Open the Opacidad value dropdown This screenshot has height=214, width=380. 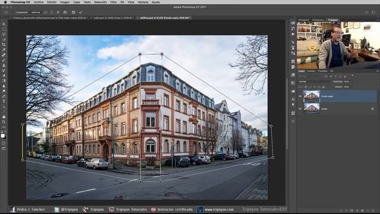click(x=352, y=81)
